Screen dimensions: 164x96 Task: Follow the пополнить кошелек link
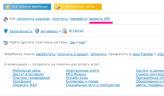[x=33, y=19]
